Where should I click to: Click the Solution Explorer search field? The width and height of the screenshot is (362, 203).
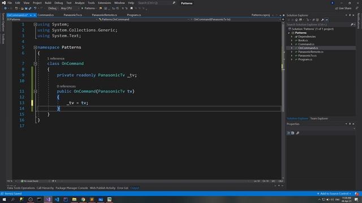(x=321, y=25)
